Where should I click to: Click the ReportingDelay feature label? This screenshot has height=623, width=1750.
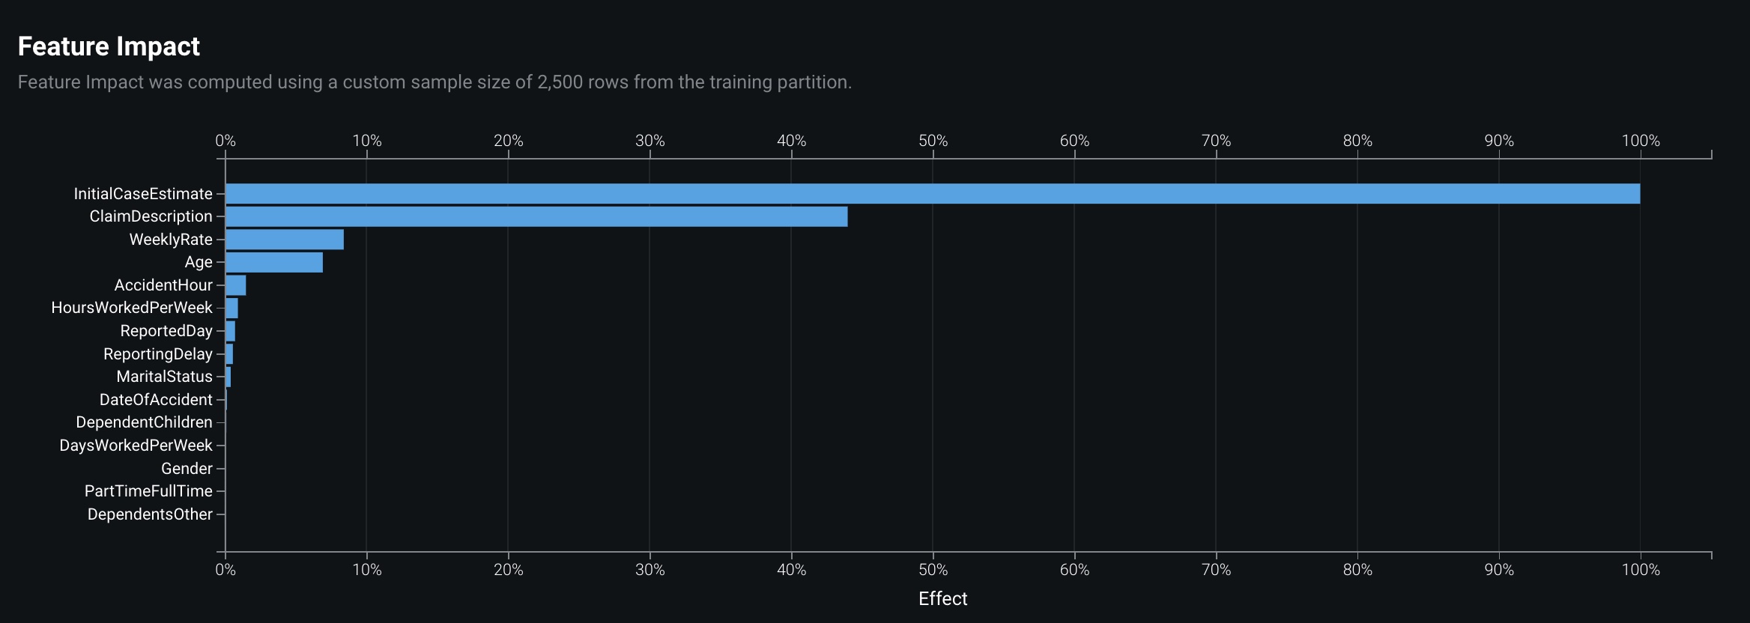point(158,354)
